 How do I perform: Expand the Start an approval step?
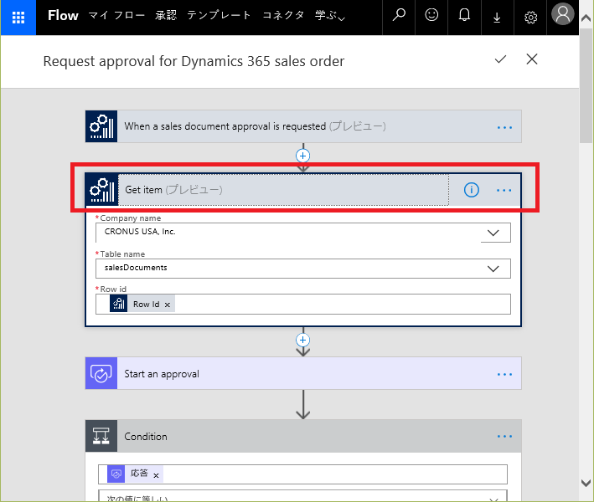tap(303, 373)
